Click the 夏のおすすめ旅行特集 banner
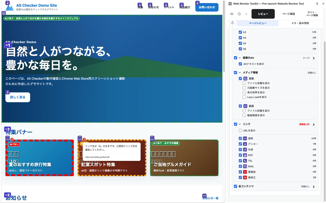Viewport: 326px width, 203px height. tap(39, 158)
